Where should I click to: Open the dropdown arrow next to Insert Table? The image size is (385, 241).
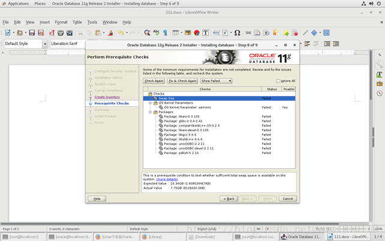click(182, 32)
